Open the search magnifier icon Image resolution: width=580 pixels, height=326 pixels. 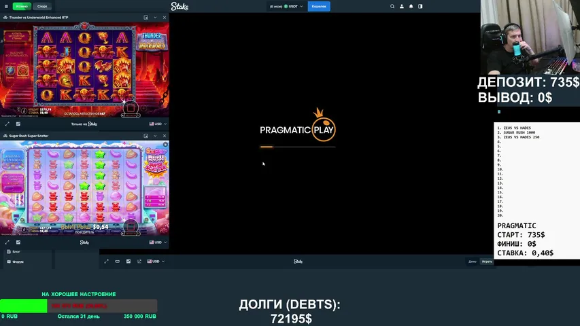click(x=392, y=6)
